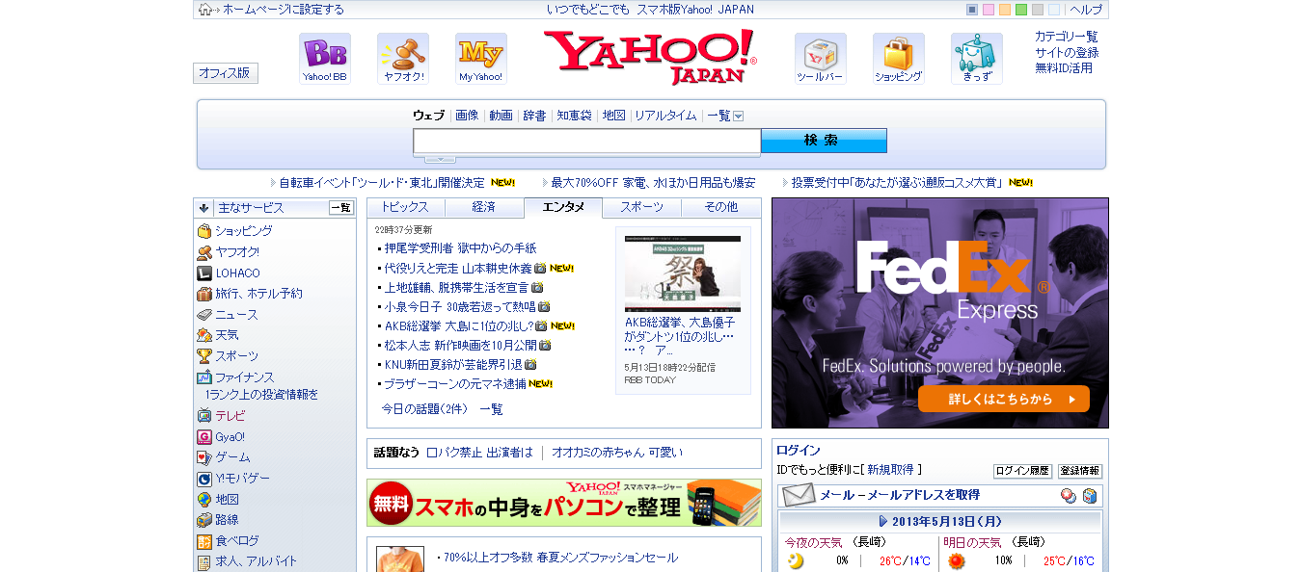The width and height of the screenshot is (1301, 572).
Task: Switch to the トピックス news tab
Action: pyautogui.click(x=405, y=208)
